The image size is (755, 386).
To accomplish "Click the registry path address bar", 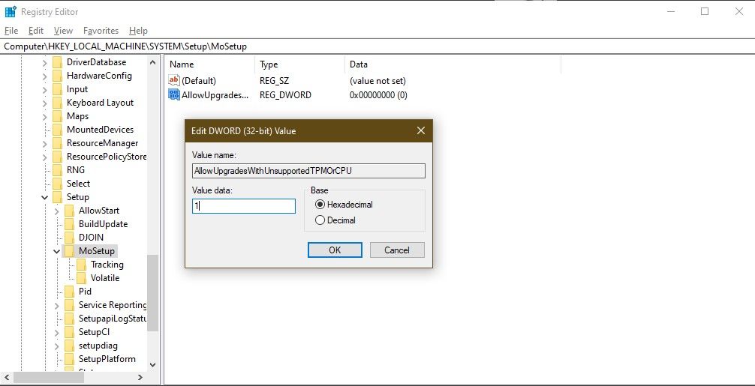I will click(377, 46).
